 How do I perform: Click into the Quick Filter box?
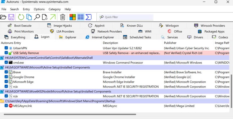pos(126,17)
